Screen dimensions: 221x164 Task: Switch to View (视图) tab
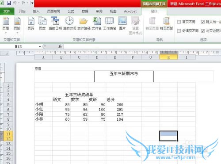point(113,11)
